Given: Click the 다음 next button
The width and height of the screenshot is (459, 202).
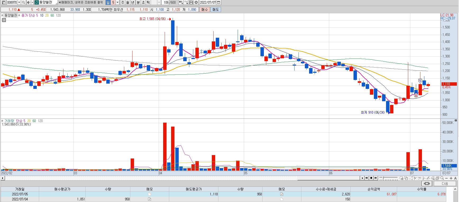Looking at the screenshot, I should point(445,184).
